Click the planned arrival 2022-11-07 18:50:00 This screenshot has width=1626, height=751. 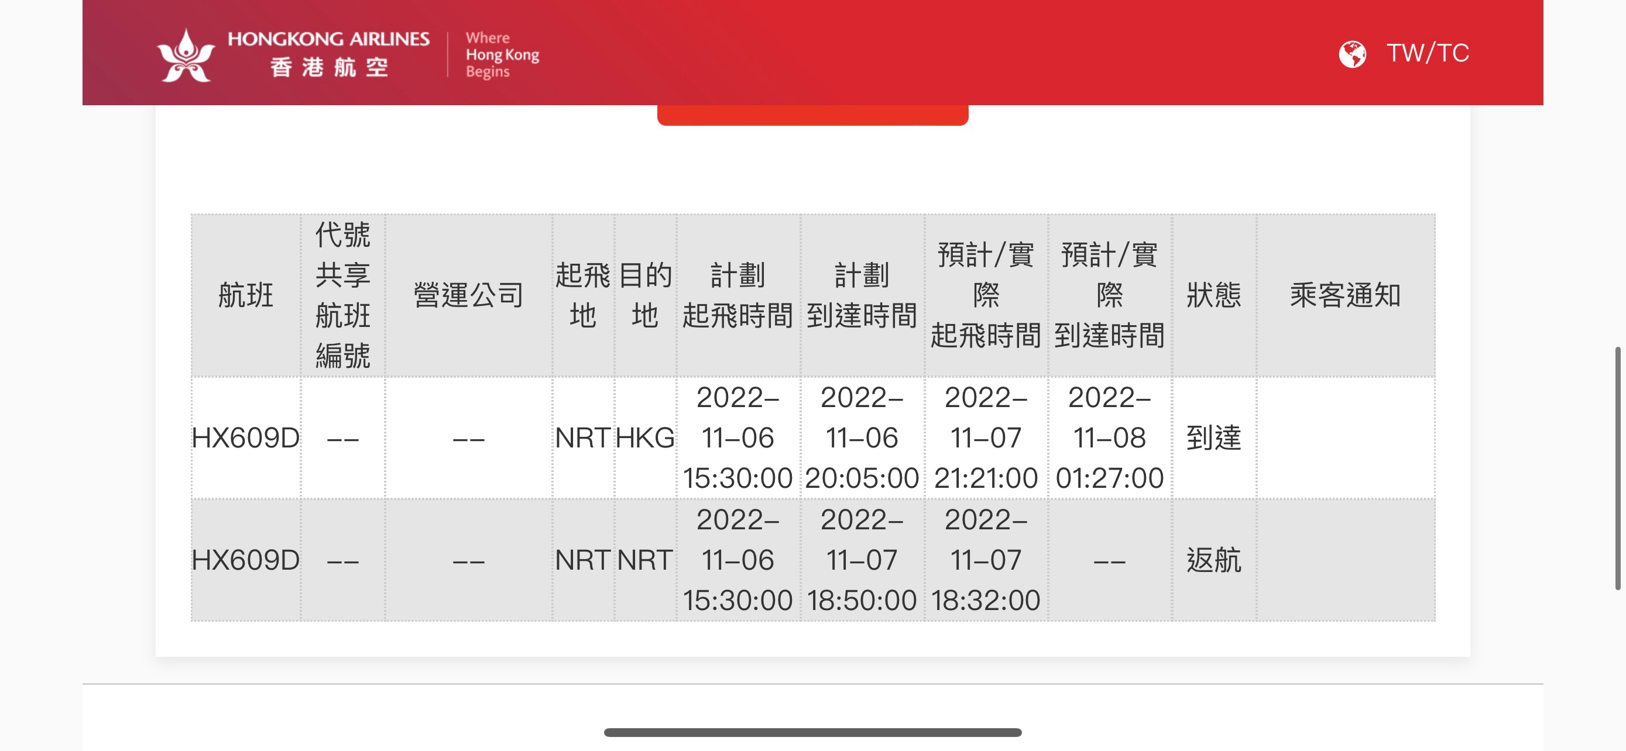point(862,560)
